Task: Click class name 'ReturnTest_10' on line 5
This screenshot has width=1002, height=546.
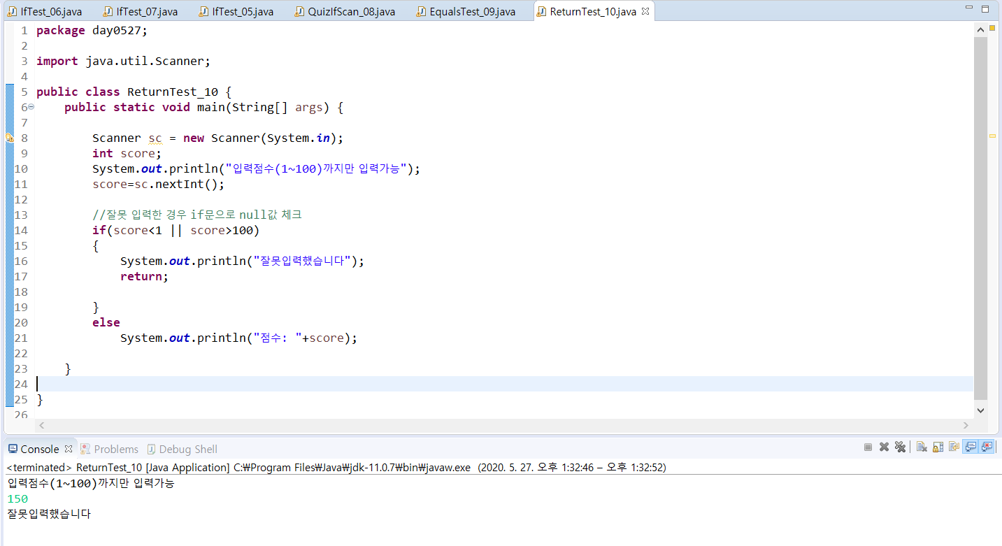Action: click(173, 92)
